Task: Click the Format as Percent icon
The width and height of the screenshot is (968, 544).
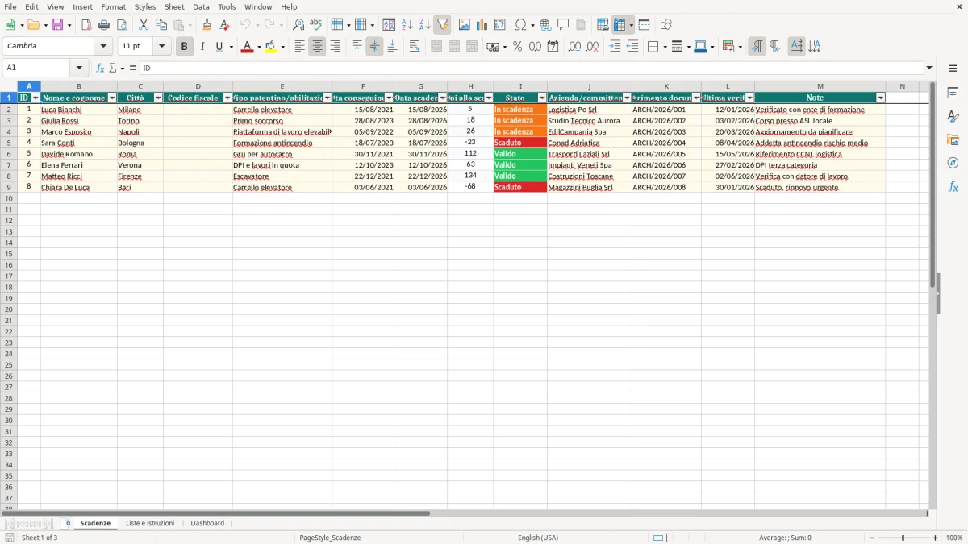Action: click(517, 47)
